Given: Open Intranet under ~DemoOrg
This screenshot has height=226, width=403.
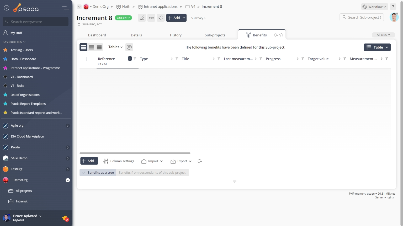Looking at the screenshot, I should pos(22,201).
